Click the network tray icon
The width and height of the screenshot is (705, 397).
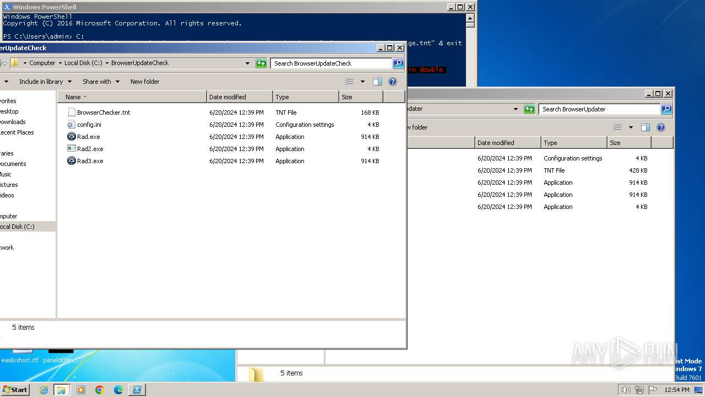coord(639,390)
